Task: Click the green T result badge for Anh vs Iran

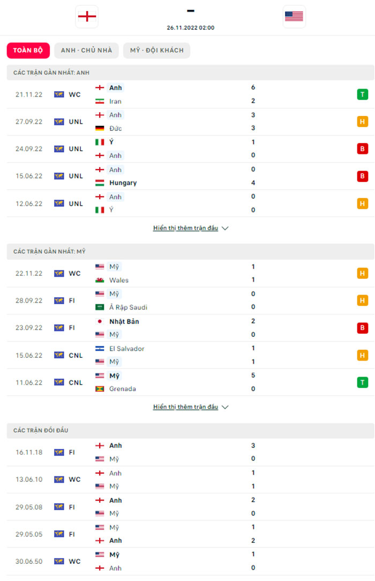Action: click(363, 94)
